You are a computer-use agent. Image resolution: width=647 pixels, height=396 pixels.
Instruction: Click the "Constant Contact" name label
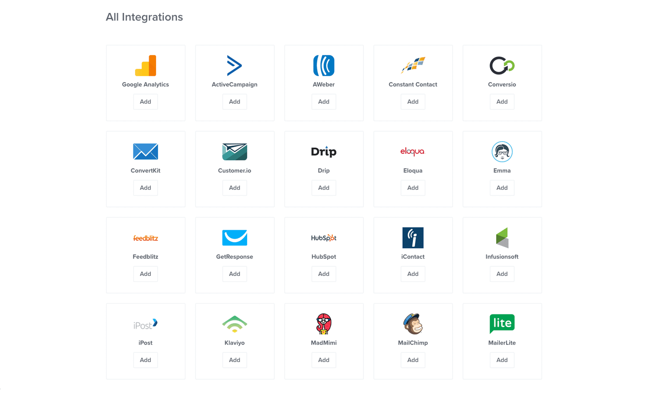pos(413,85)
